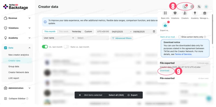Open the language translation icon
Screen dimensions: 216x107
[199, 7]
